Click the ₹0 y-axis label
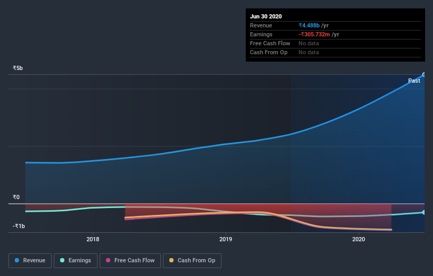Viewport: 433px width, 276px height. tap(16, 197)
